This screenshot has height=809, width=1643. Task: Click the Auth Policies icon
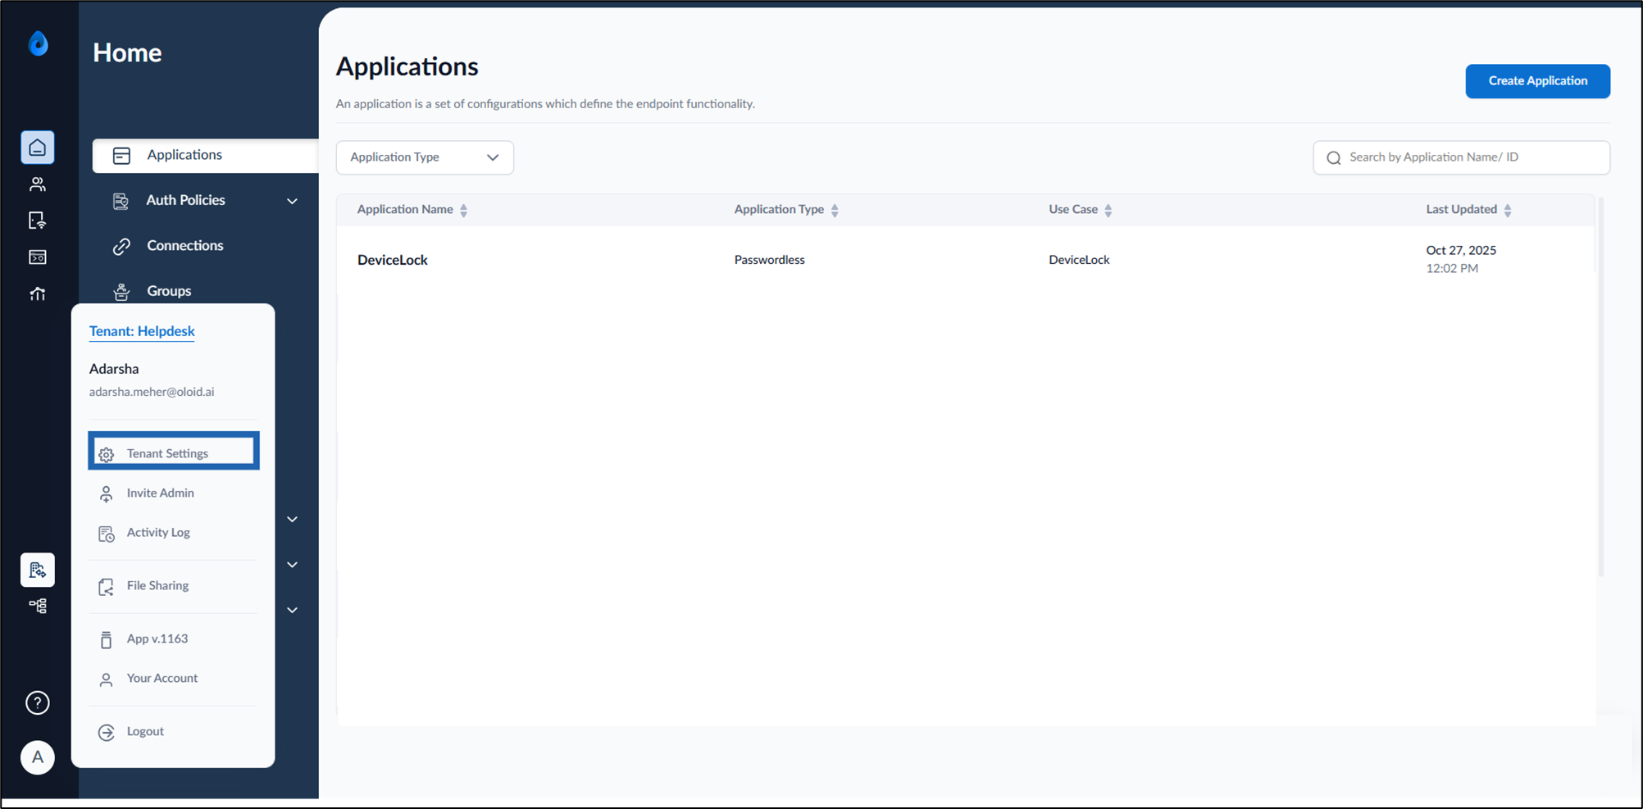[121, 201]
